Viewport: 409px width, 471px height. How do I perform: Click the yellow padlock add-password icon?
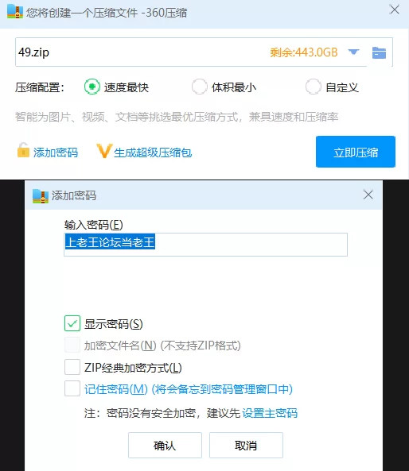(23, 150)
